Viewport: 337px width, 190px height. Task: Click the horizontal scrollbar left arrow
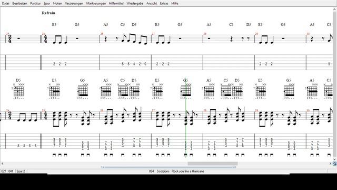[x=2, y=164]
